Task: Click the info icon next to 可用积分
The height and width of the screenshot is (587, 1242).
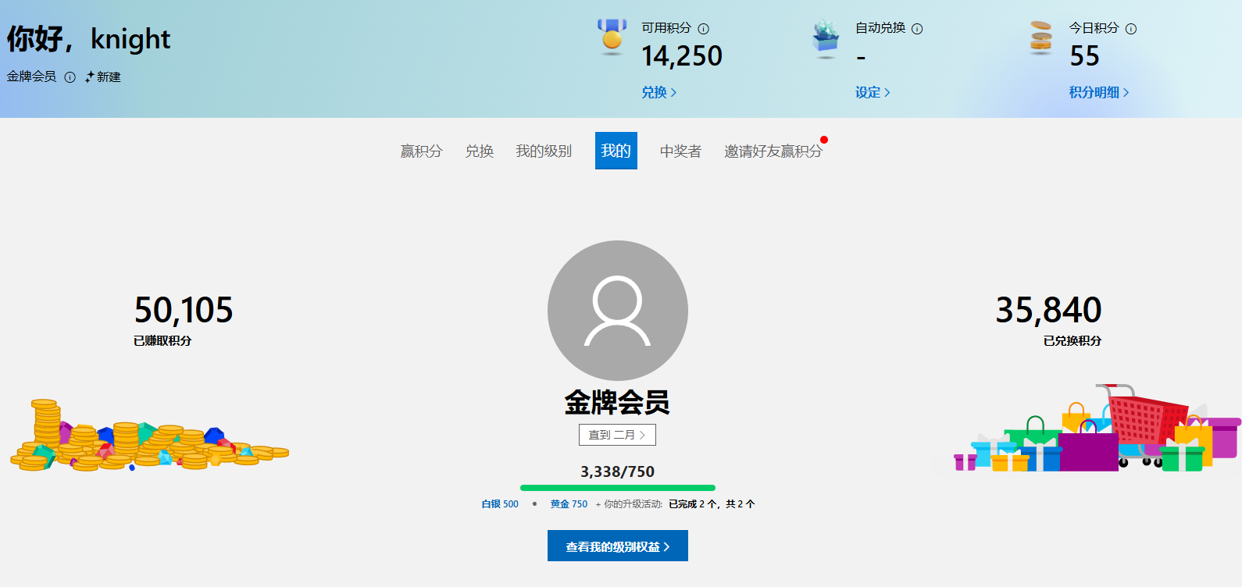Action: point(703,29)
